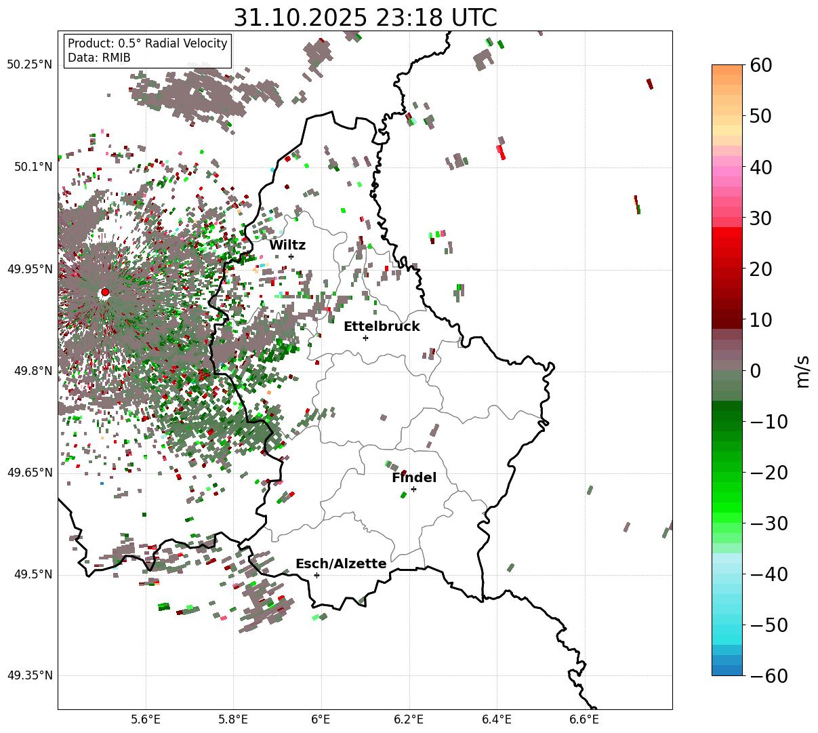Click the 0 colorbar tick label
The image size is (818, 733).
756,370
